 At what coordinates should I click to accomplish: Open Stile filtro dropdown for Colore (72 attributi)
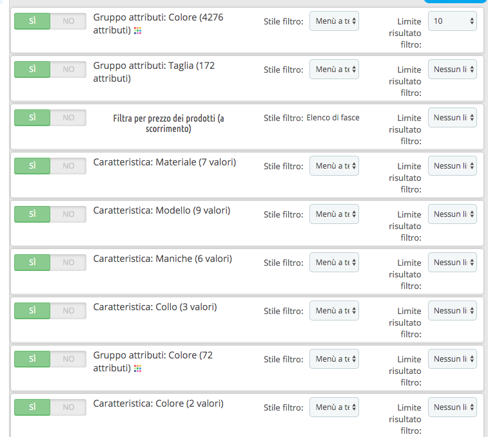(334, 359)
